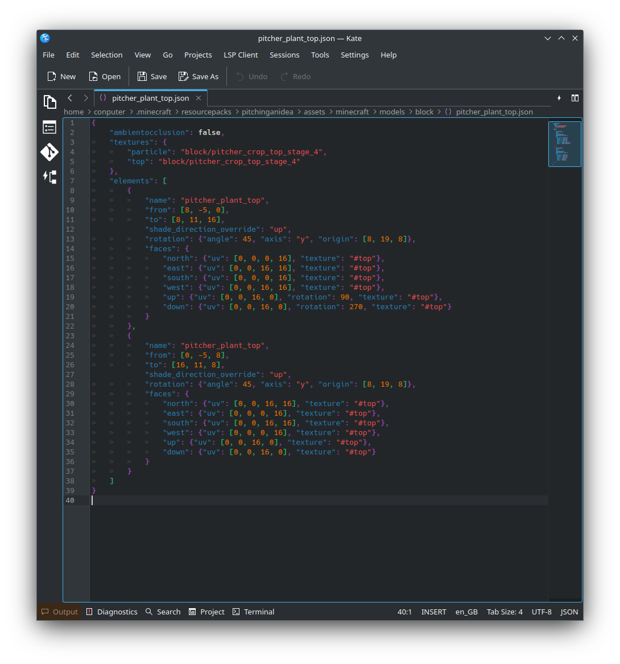Open the UTF-8 encoding dropdown
The width and height of the screenshot is (620, 664).
pos(542,612)
